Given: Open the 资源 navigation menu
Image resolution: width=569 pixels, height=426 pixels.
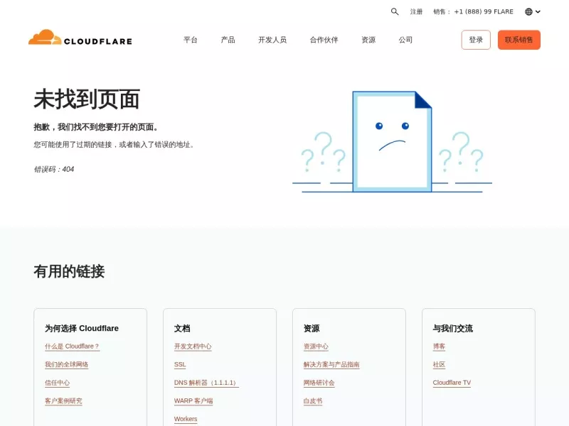Looking at the screenshot, I should coord(368,40).
